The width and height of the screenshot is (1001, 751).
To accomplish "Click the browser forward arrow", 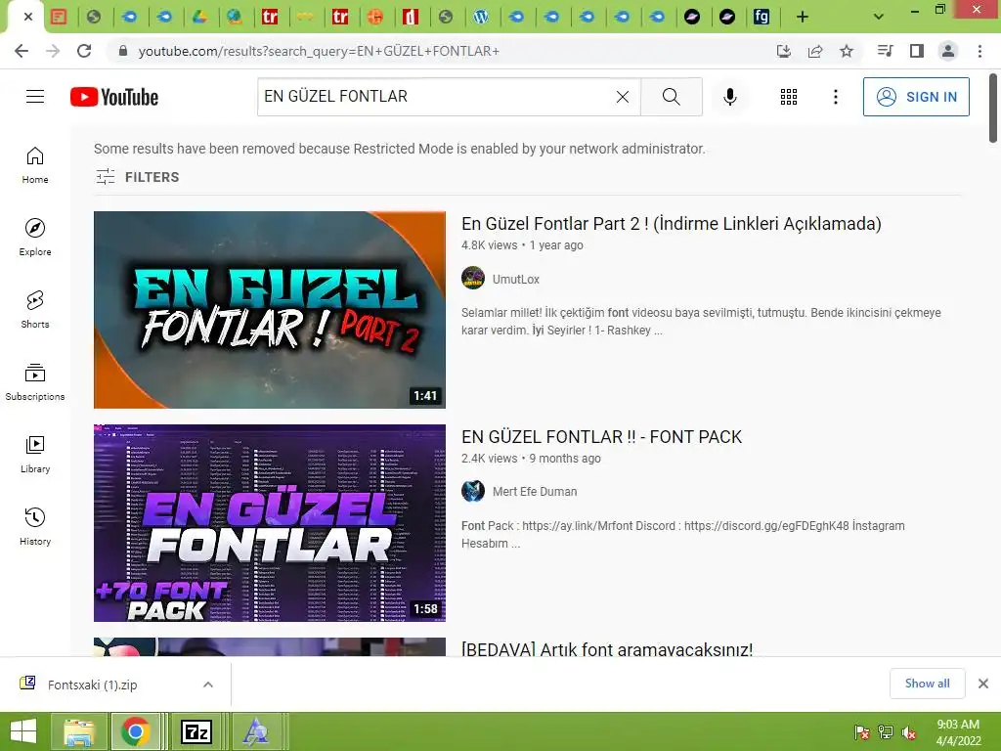I will tap(53, 51).
